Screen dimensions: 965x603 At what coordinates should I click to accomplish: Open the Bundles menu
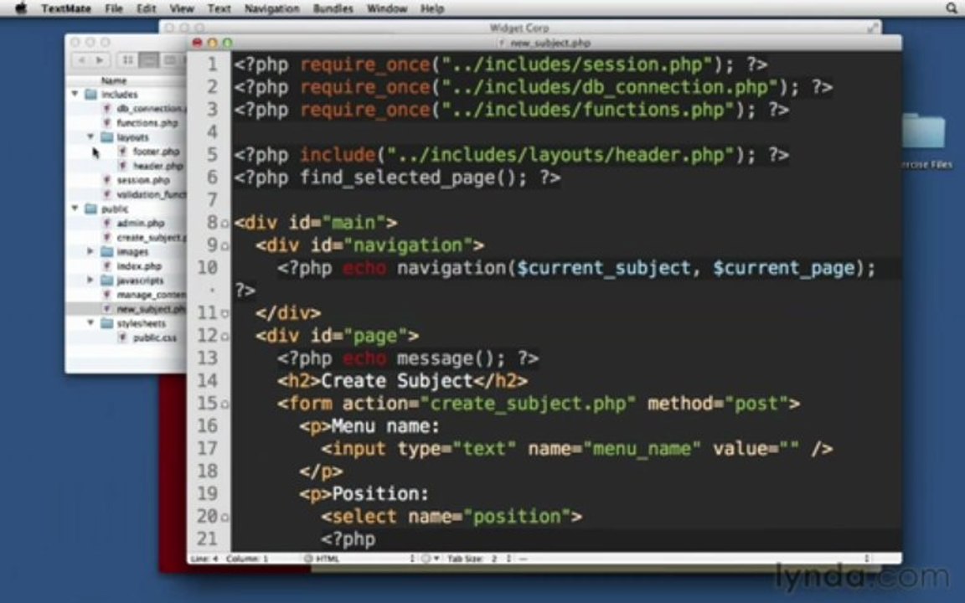click(333, 8)
